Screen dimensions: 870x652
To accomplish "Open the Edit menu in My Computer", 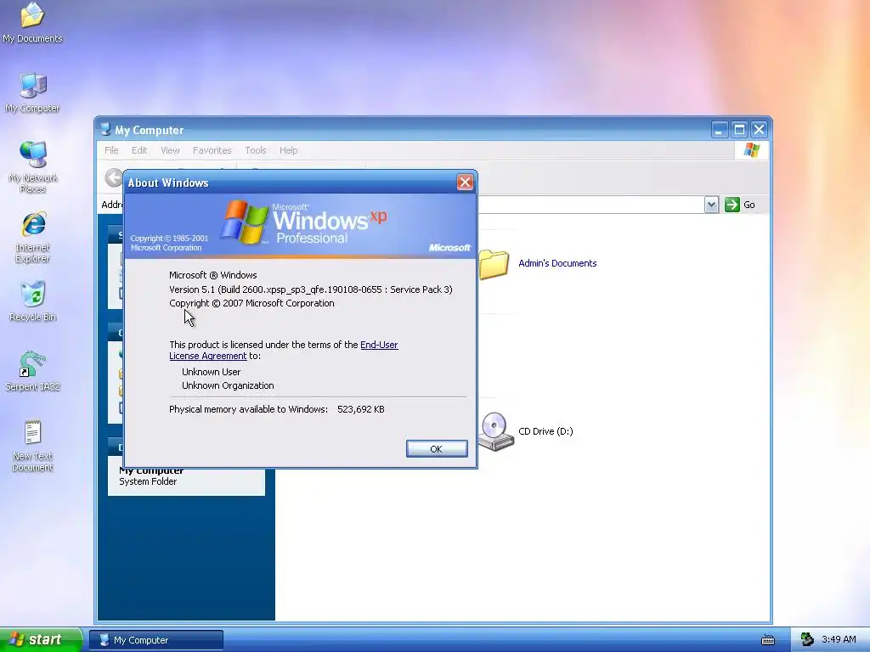I will [139, 150].
